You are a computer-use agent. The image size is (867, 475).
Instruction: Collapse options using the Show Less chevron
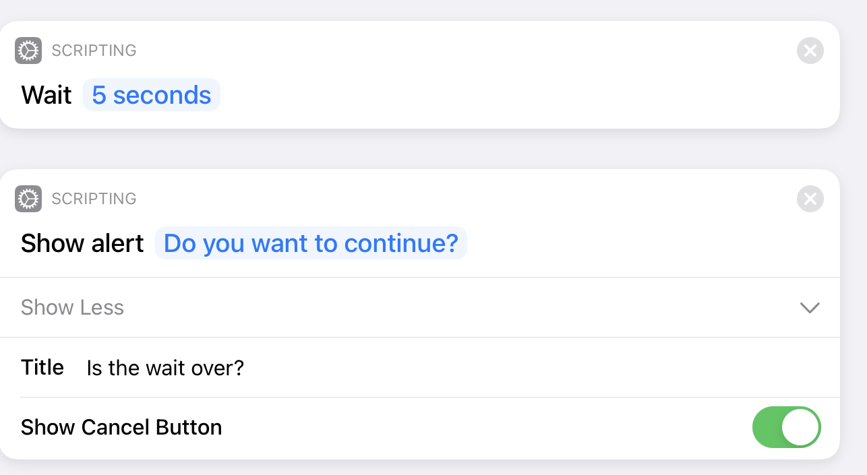point(809,308)
